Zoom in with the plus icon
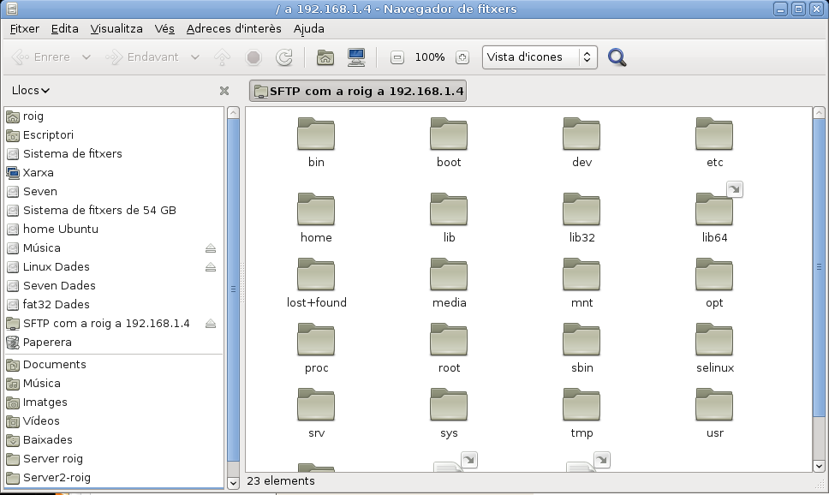The height and width of the screenshot is (495, 829). point(462,57)
